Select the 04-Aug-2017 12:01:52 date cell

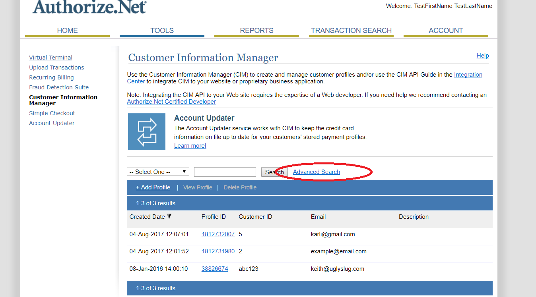tap(159, 251)
